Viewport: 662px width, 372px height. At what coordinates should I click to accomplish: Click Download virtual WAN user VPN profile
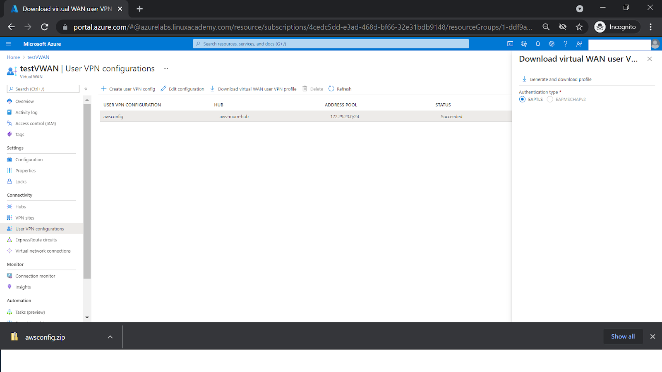[253, 89]
